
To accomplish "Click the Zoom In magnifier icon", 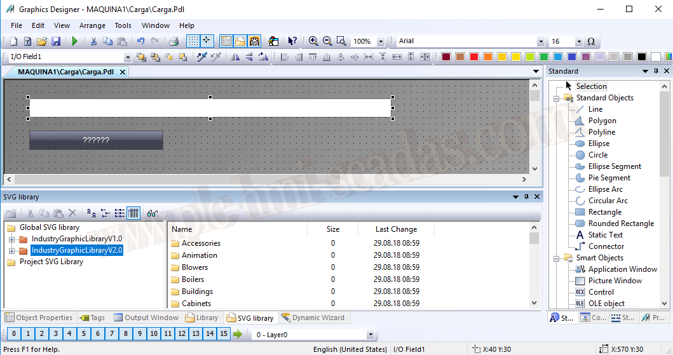I will tap(313, 41).
